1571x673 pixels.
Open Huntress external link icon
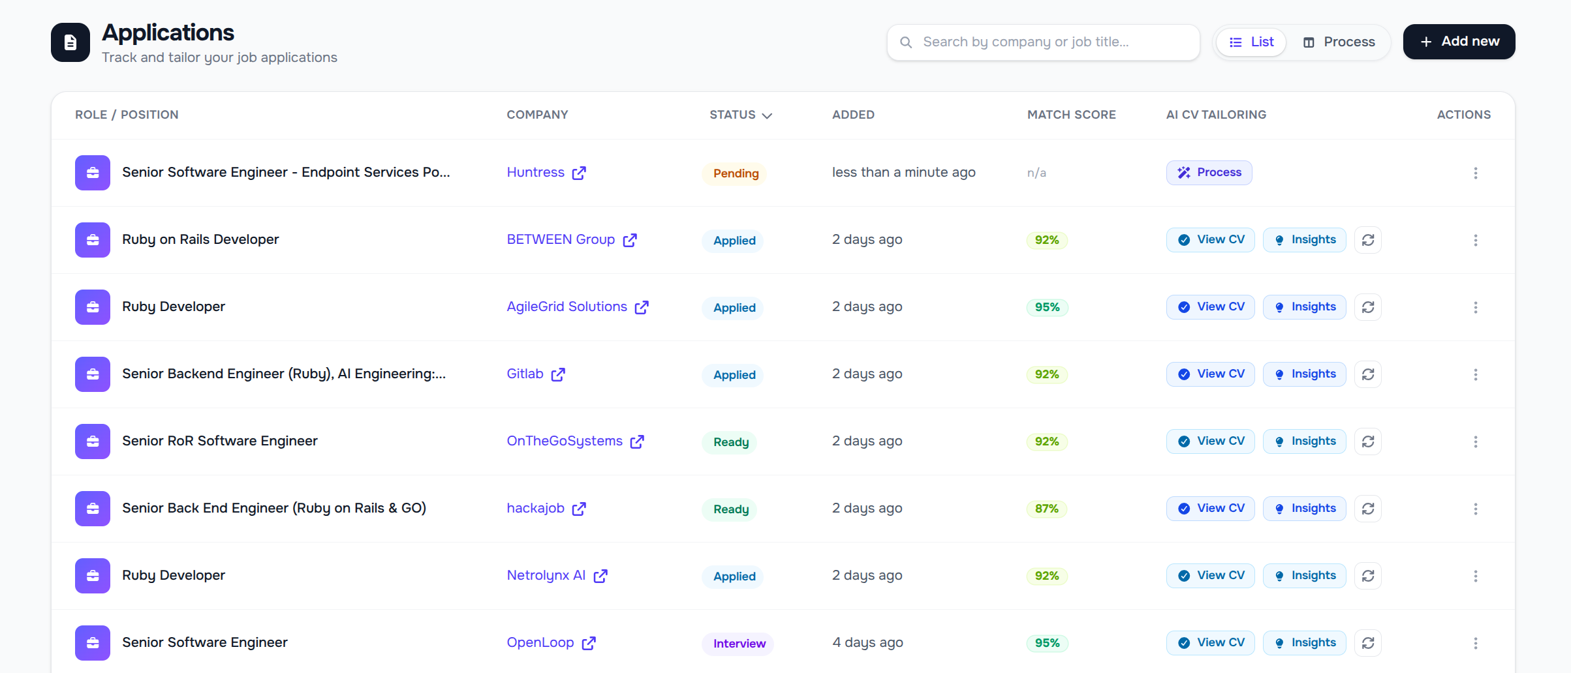tap(579, 173)
